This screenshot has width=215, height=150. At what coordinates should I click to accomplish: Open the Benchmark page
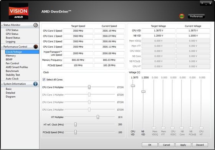click(x=12, y=71)
